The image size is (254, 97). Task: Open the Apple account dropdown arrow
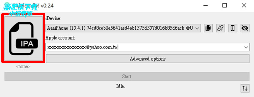coord(246,47)
